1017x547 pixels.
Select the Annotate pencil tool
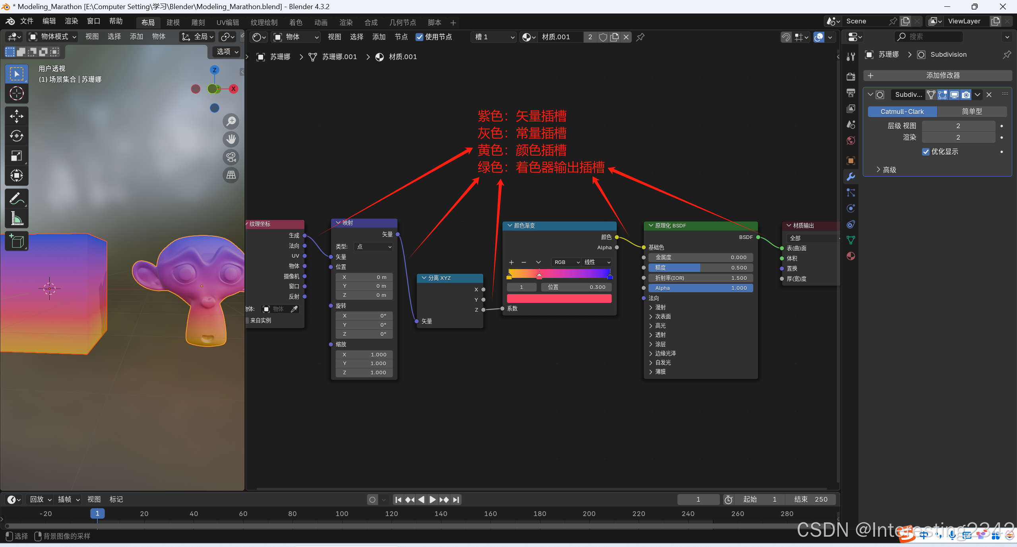click(16, 198)
